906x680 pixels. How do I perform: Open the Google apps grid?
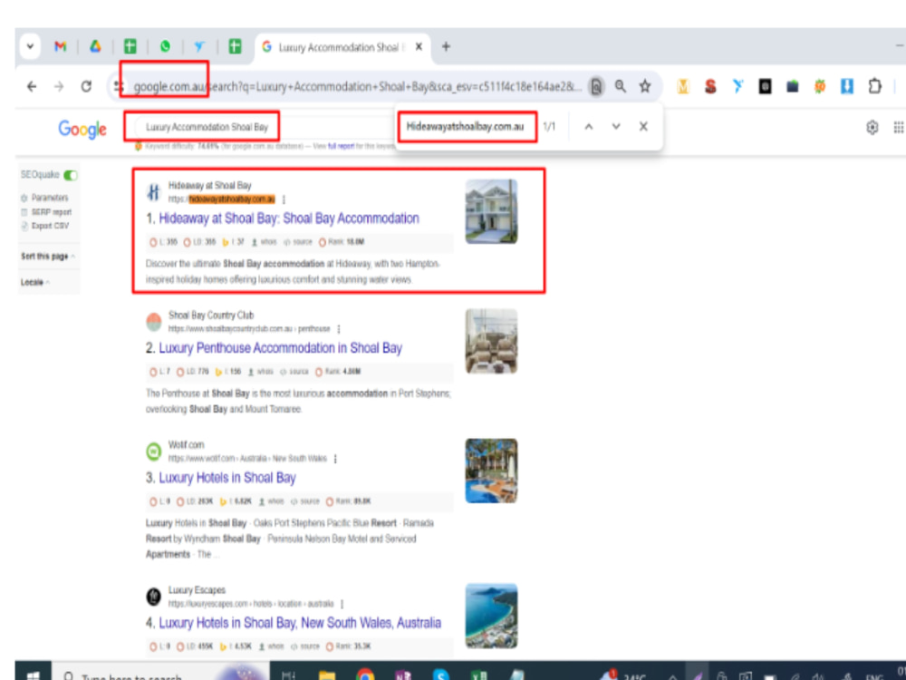tap(899, 127)
